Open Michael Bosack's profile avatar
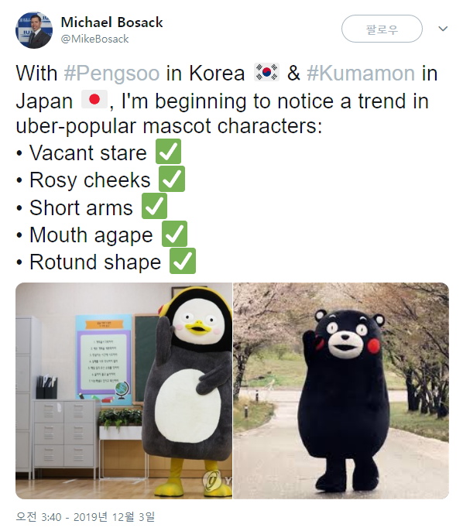Image resolution: width=463 pixels, height=531 pixels. pyautogui.click(x=34, y=30)
